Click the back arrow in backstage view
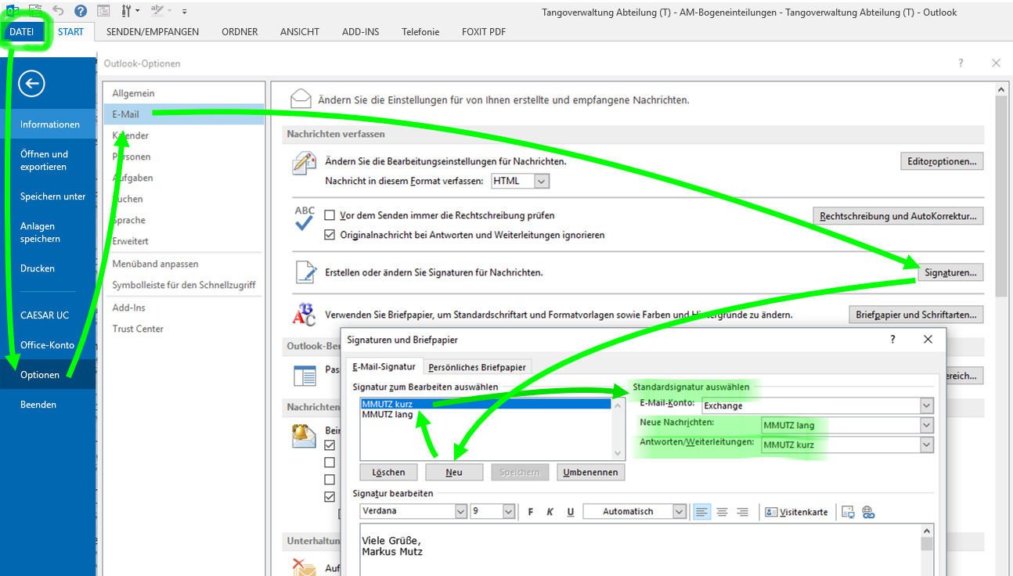This screenshot has height=576, width=1013. 31,84
